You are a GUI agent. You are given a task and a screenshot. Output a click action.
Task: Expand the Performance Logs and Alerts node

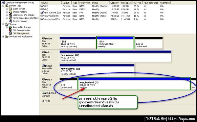[7, 18]
